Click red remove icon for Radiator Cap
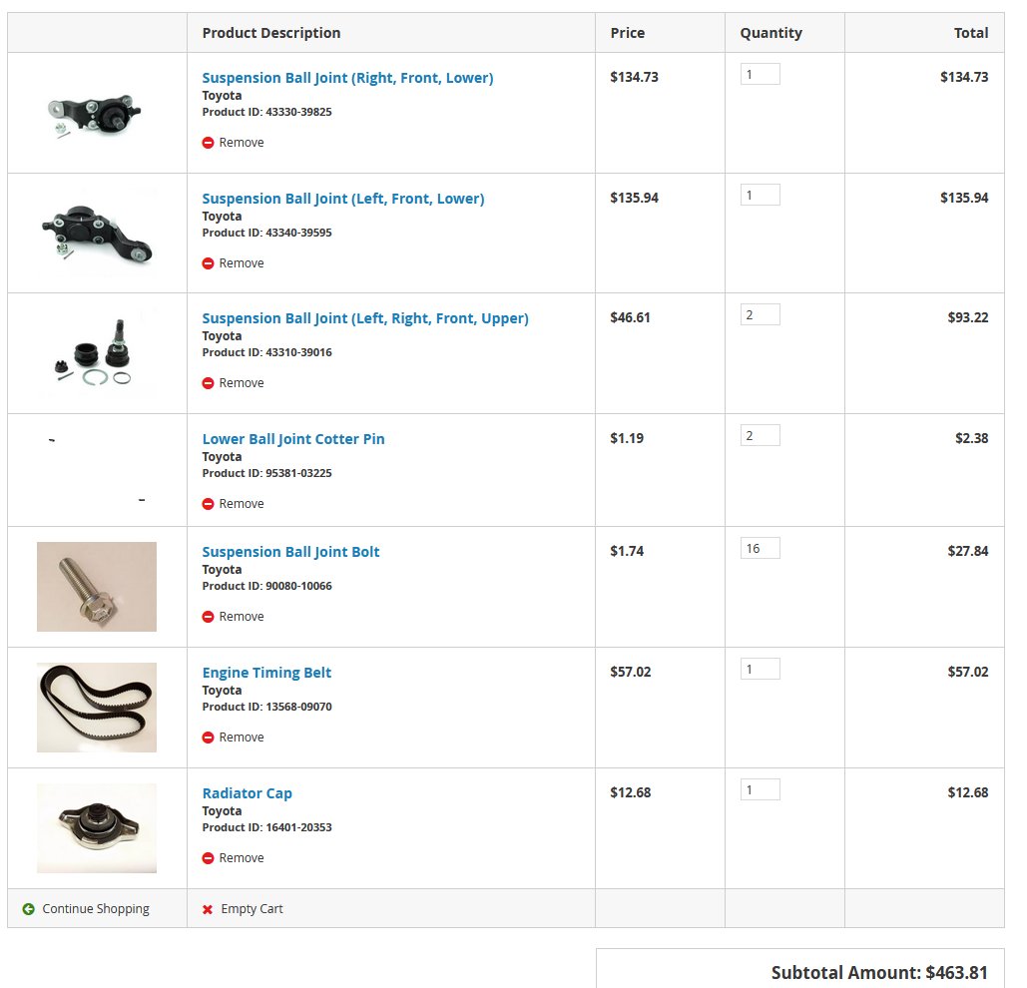Image resolution: width=1027 pixels, height=988 pixels. tap(208, 858)
